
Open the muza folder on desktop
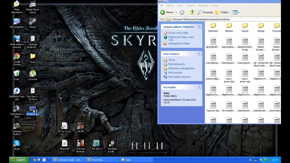point(33,58)
